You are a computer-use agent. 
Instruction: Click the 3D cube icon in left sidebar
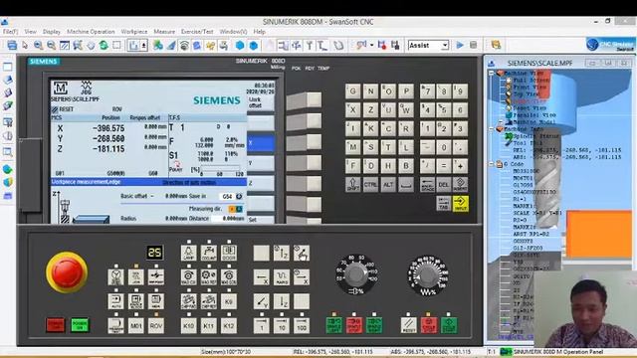click(x=8, y=182)
